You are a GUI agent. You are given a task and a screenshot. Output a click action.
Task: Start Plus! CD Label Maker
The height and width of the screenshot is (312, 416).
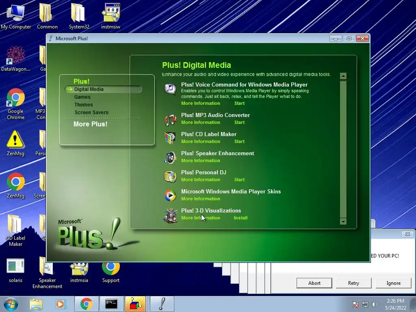(239, 141)
